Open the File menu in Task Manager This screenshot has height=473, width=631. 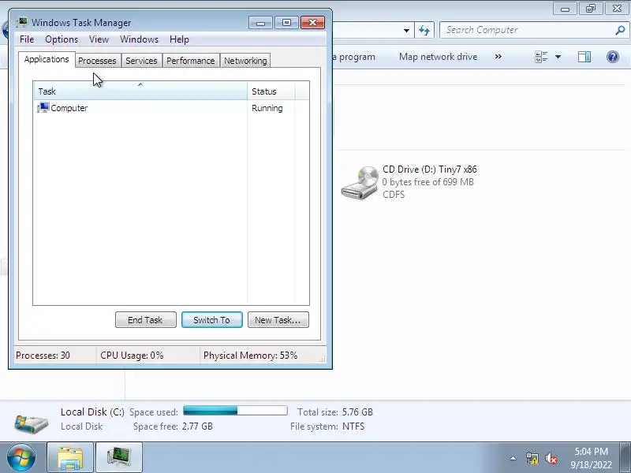(27, 39)
